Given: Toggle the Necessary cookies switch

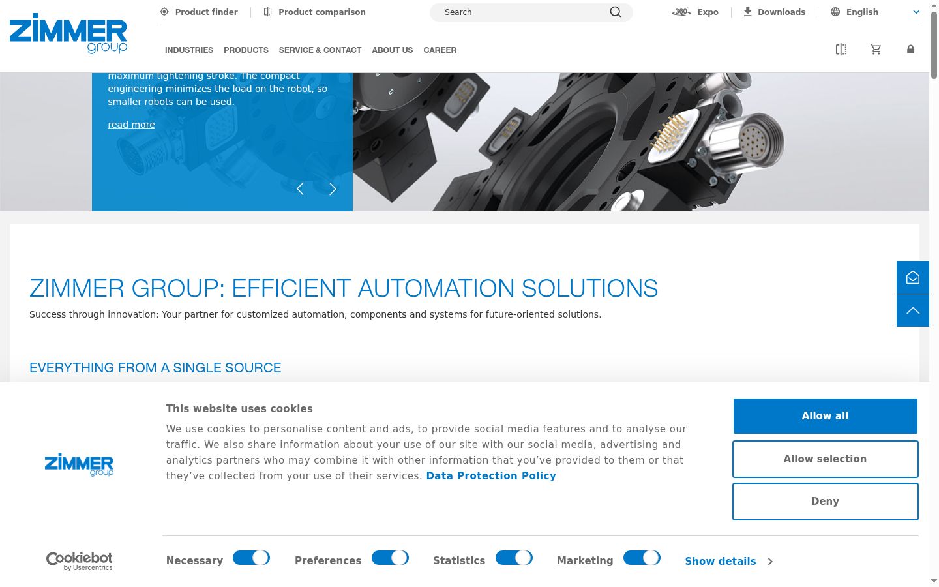Looking at the screenshot, I should point(252,558).
